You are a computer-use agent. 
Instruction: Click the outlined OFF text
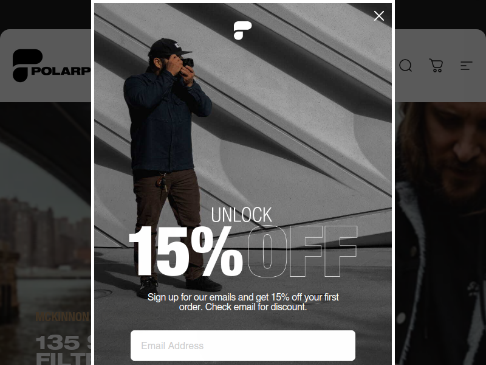[303, 251]
